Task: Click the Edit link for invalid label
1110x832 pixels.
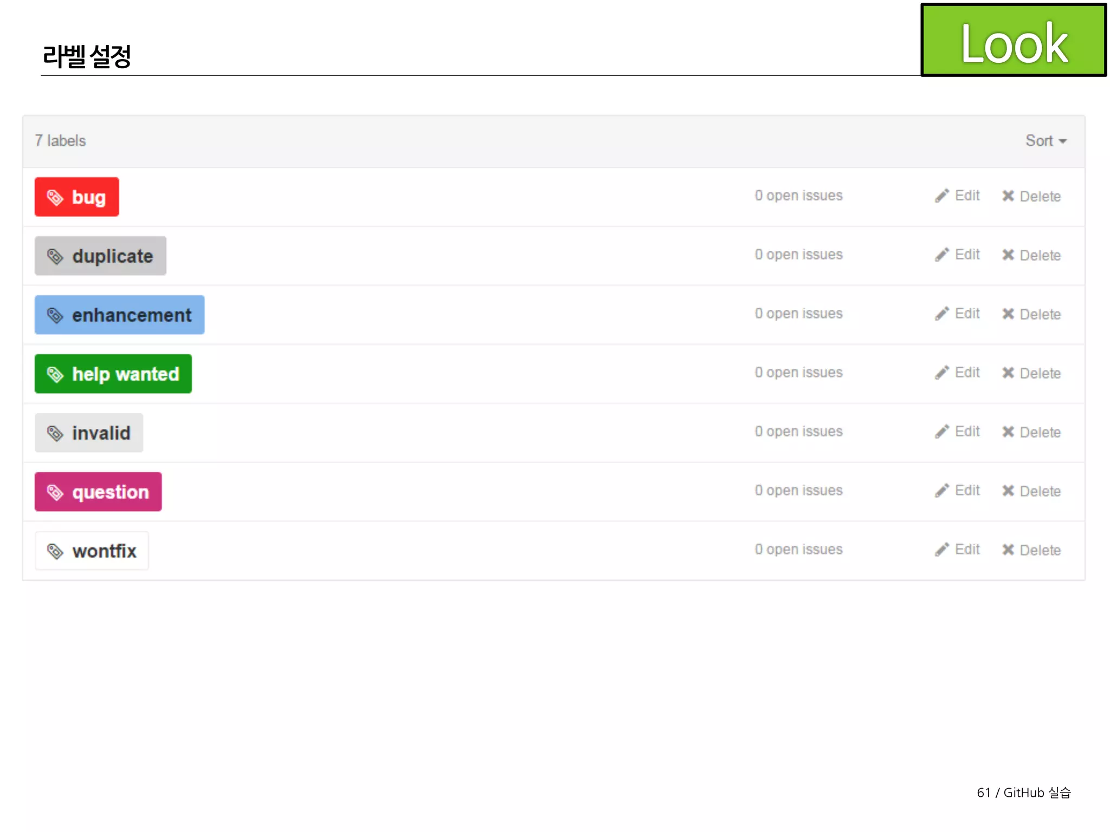Action: [x=967, y=432]
